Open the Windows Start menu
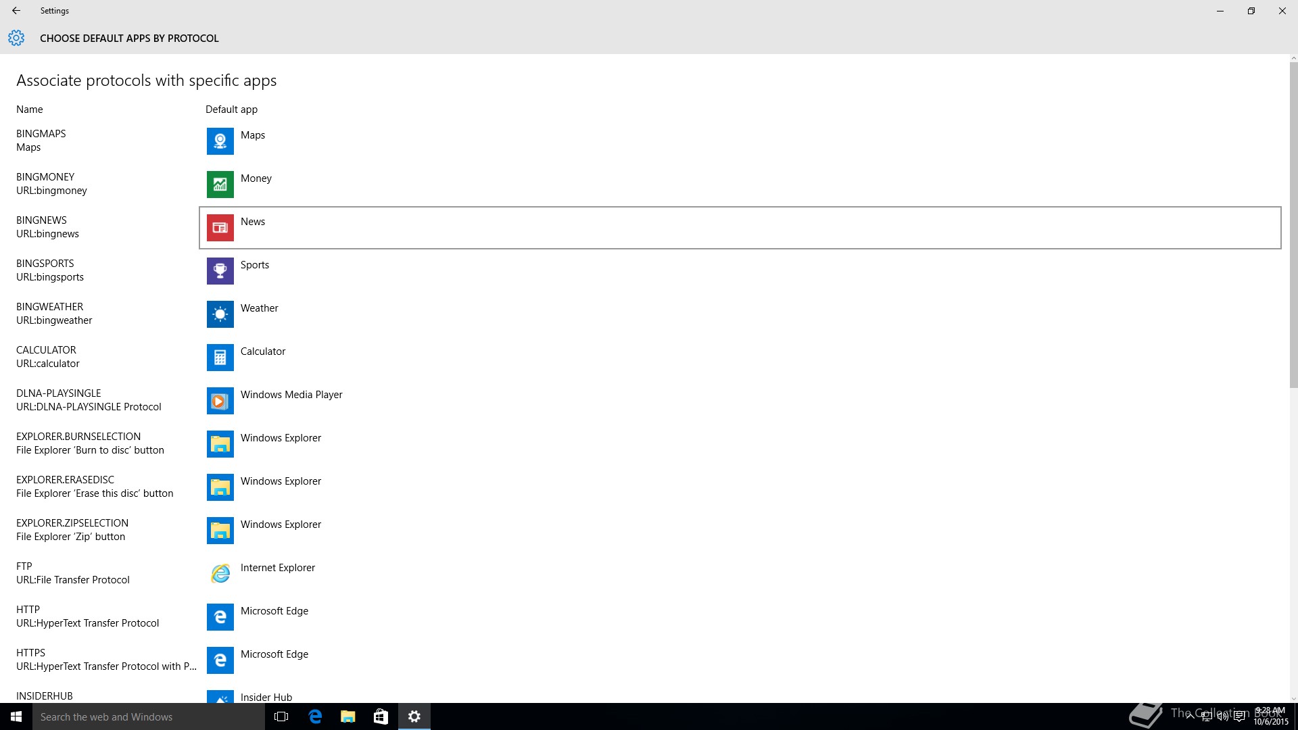1298x730 pixels. coord(16,716)
